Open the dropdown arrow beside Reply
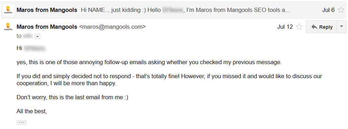Image resolution: width=348 pixels, height=129 pixels. (x=342, y=27)
